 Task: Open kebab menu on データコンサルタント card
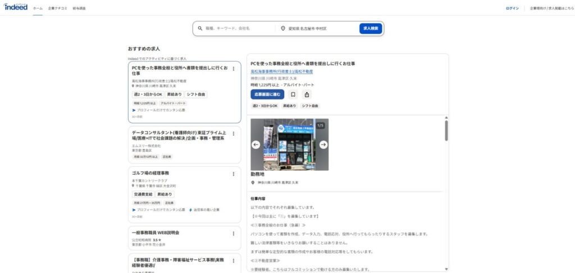234,134
